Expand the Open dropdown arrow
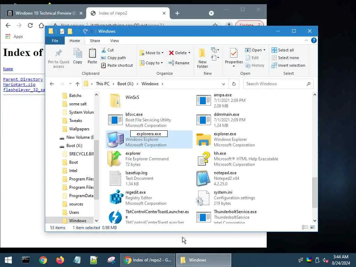Screen dimensions: 356x267 [x=264, y=50]
